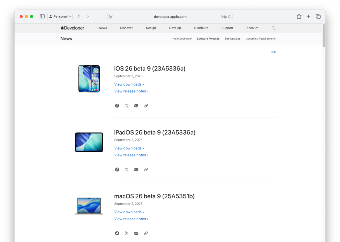The width and height of the screenshot is (340, 242).
Task: Email the macOS 26 beta 9 release
Action: click(x=136, y=233)
